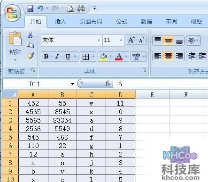Apply red font color
The height and width of the screenshot is (182, 208).
119,57
